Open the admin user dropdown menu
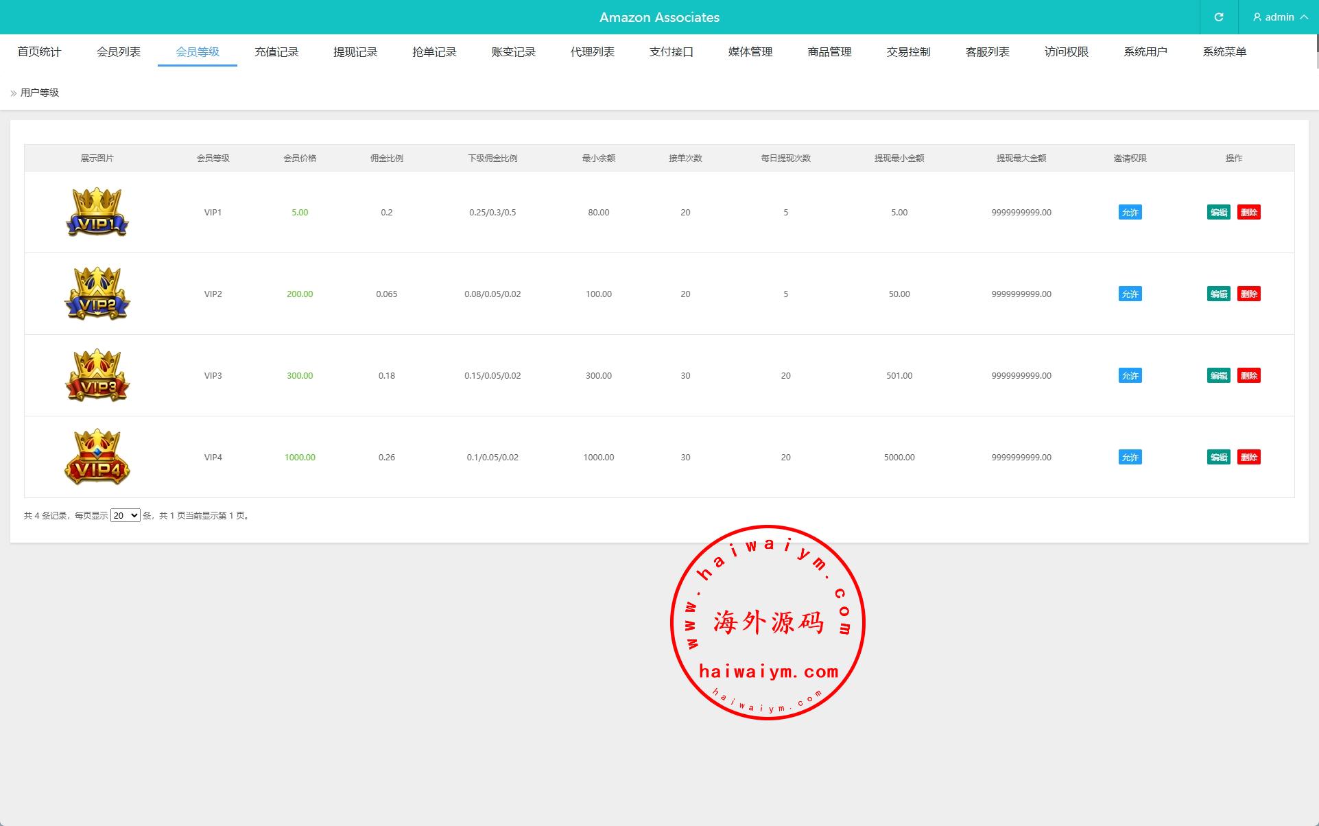This screenshot has width=1319, height=826. tap(1280, 17)
